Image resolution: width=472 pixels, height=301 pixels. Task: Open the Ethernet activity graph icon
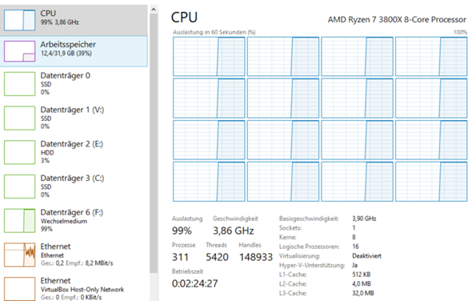19,255
